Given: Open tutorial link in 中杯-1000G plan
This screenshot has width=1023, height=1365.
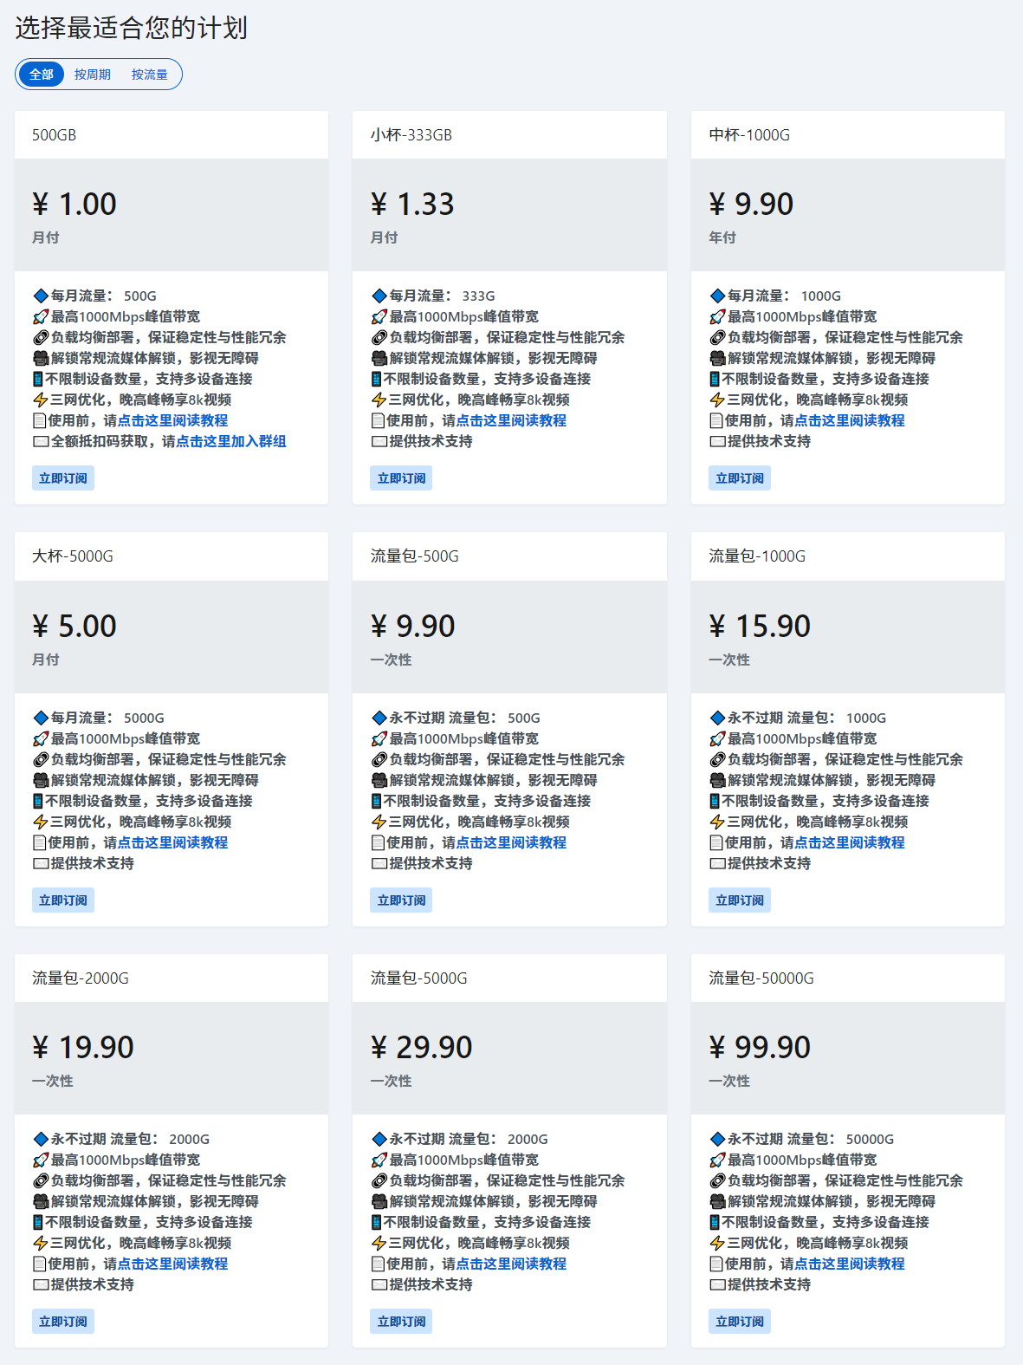Looking at the screenshot, I should click(849, 420).
